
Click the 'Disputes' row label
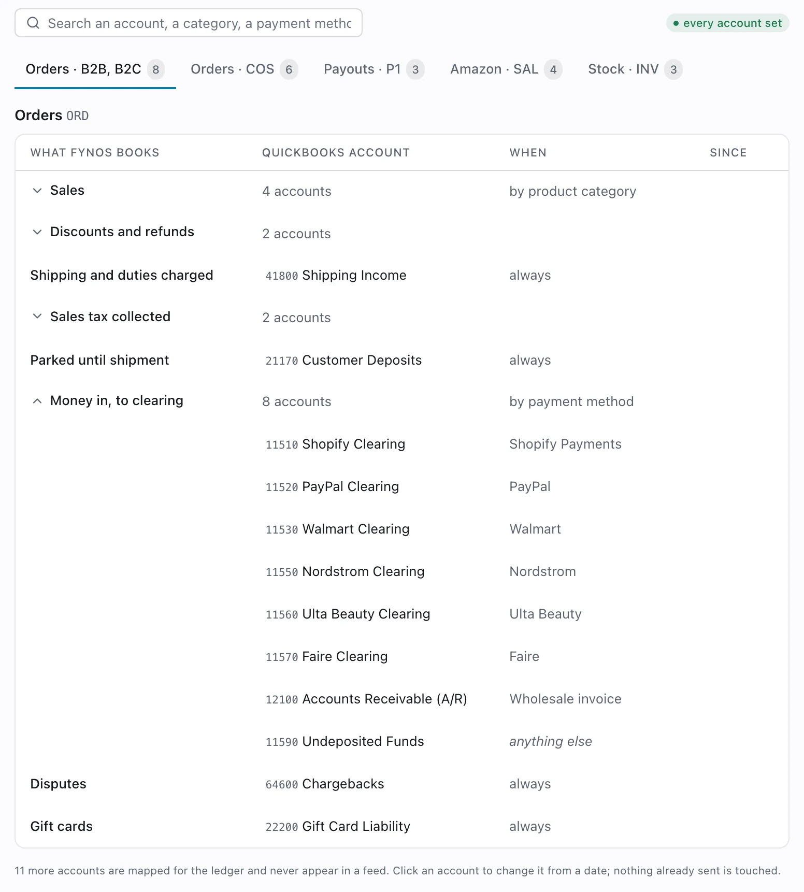point(59,784)
